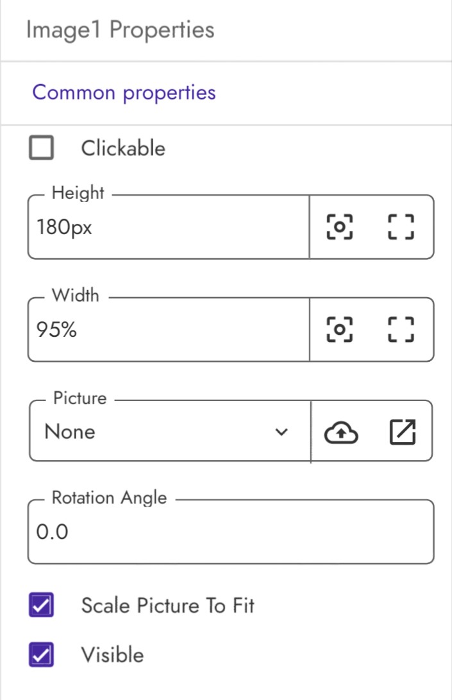This screenshot has height=700, width=452.
Task: Enable the Clickable checkbox
Action: pos(42,149)
